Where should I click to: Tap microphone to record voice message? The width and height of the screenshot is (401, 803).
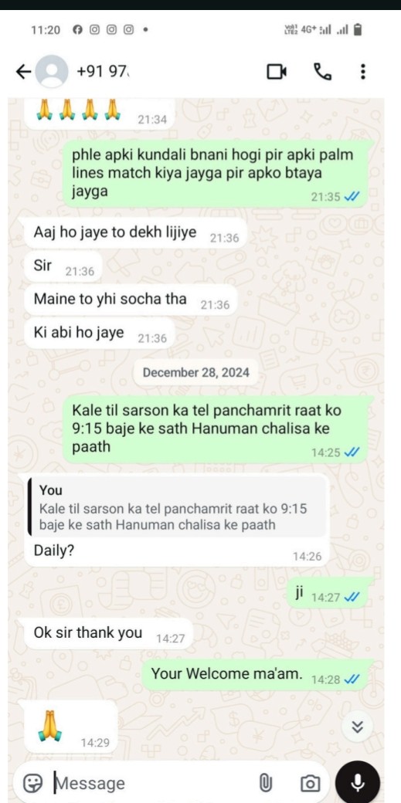pyautogui.click(x=358, y=782)
